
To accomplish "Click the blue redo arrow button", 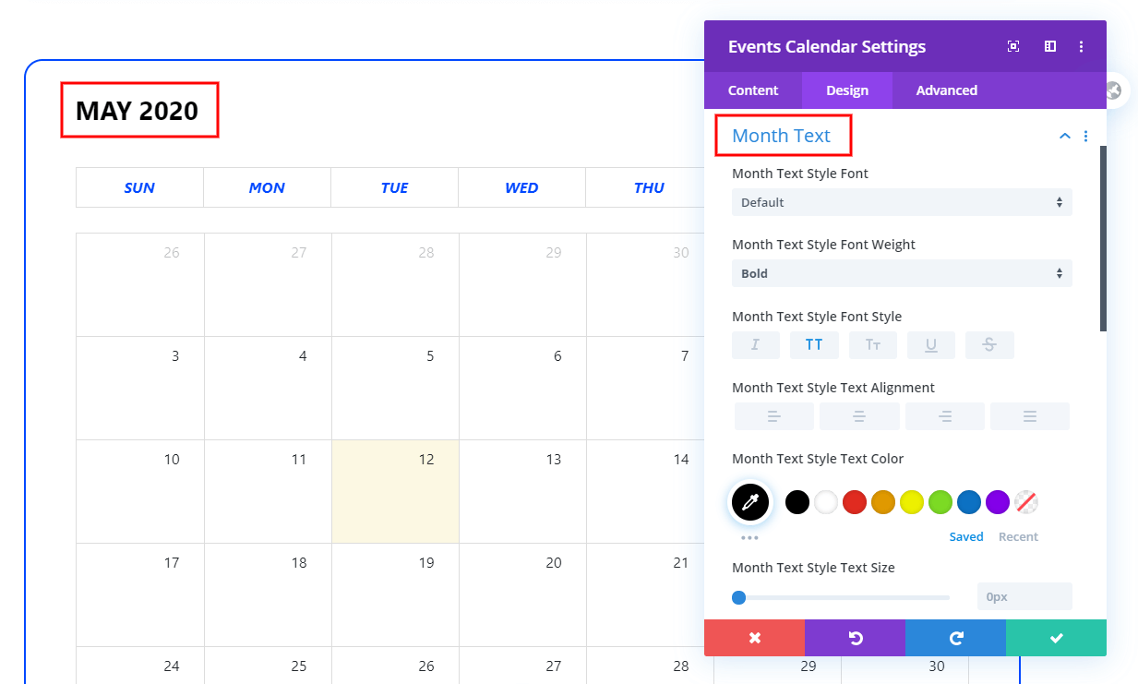I will (955, 638).
